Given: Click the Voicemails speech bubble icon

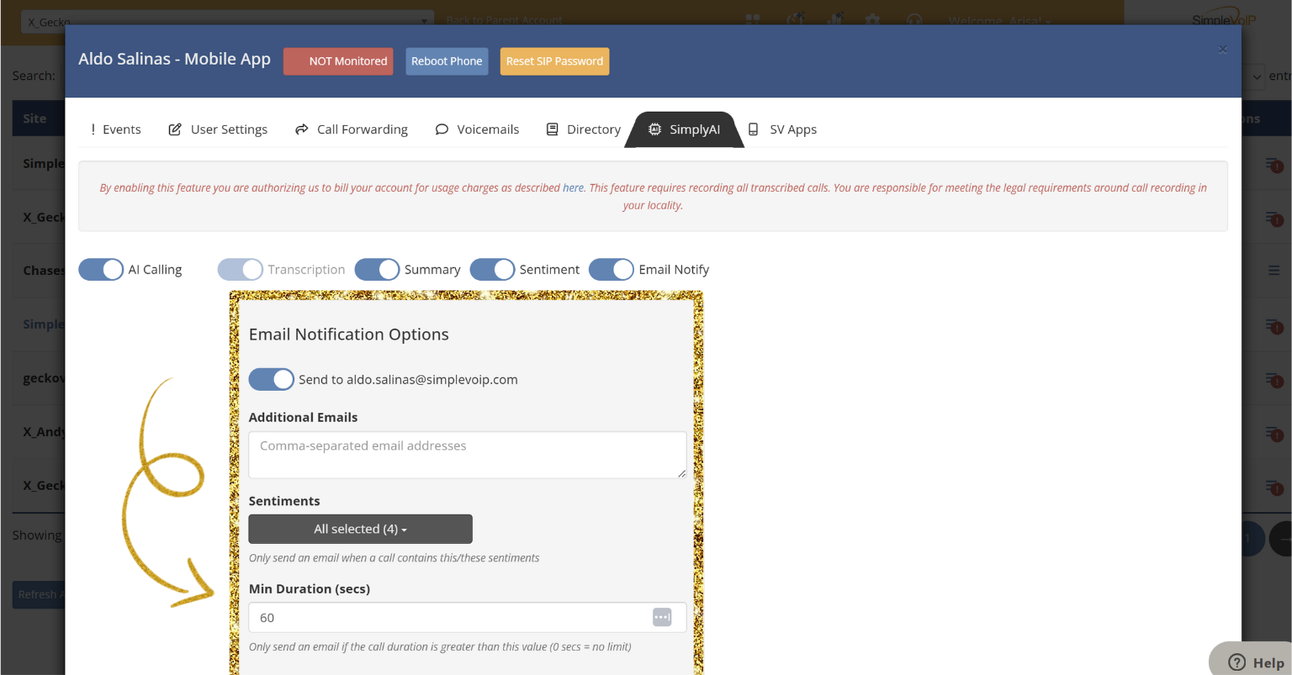Looking at the screenshot, I should pos(442,129).
